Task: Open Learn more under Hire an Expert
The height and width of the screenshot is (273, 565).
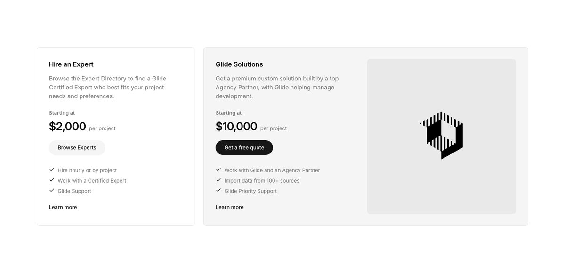Action: 63,207
